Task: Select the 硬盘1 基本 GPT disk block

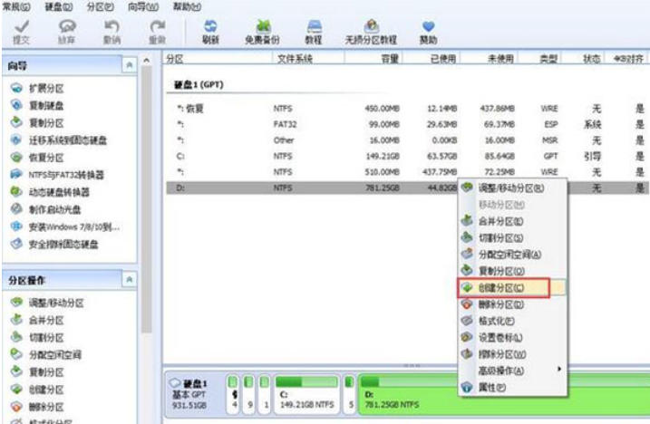Action: (195, 394)
